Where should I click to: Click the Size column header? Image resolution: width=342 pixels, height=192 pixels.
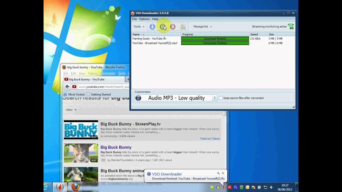point(281,34)
